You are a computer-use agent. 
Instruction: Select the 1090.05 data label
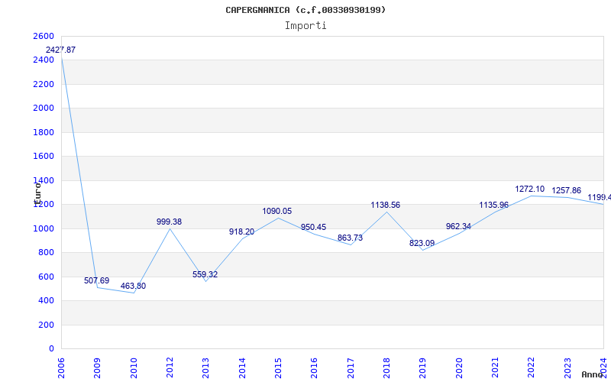tap(276, 212)
